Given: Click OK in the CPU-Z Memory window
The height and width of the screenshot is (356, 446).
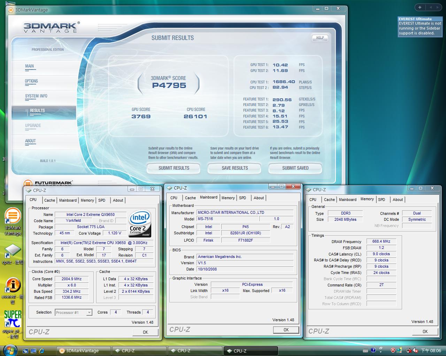Looking at the screenshot, I should click(x=425, y=331).
